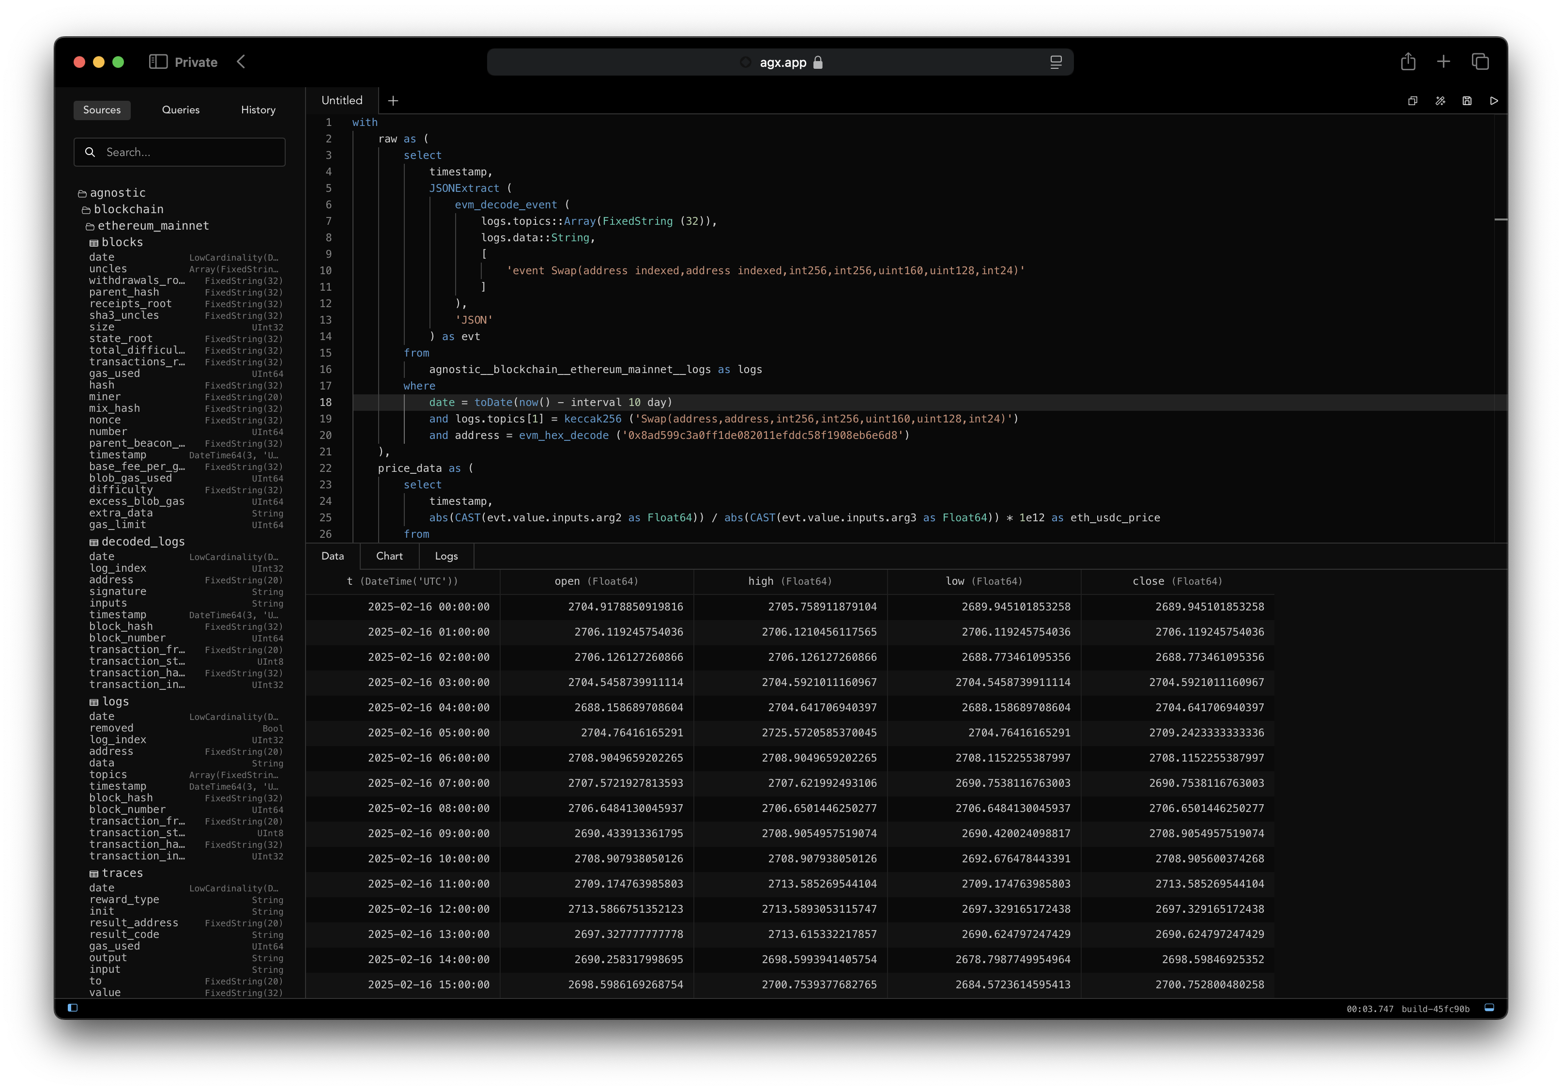Save the query with the floppy disk icon
The height and width of the screenshot is (1091, 1562).
tap(1467, 101)
